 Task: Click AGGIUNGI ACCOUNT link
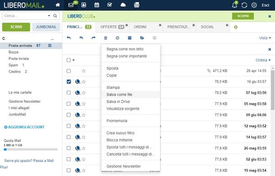point(24,127)
